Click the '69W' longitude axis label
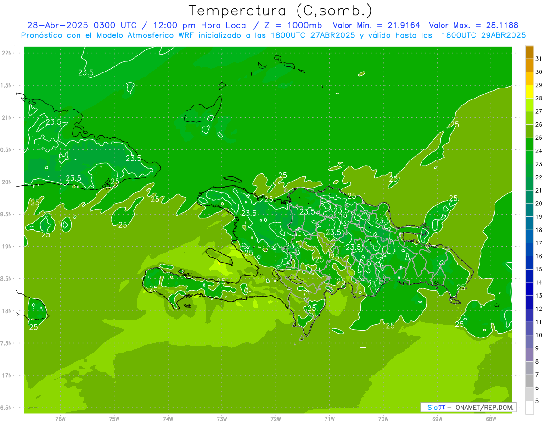The height and width of the screenshot is (425, 551). pos(437,419)
